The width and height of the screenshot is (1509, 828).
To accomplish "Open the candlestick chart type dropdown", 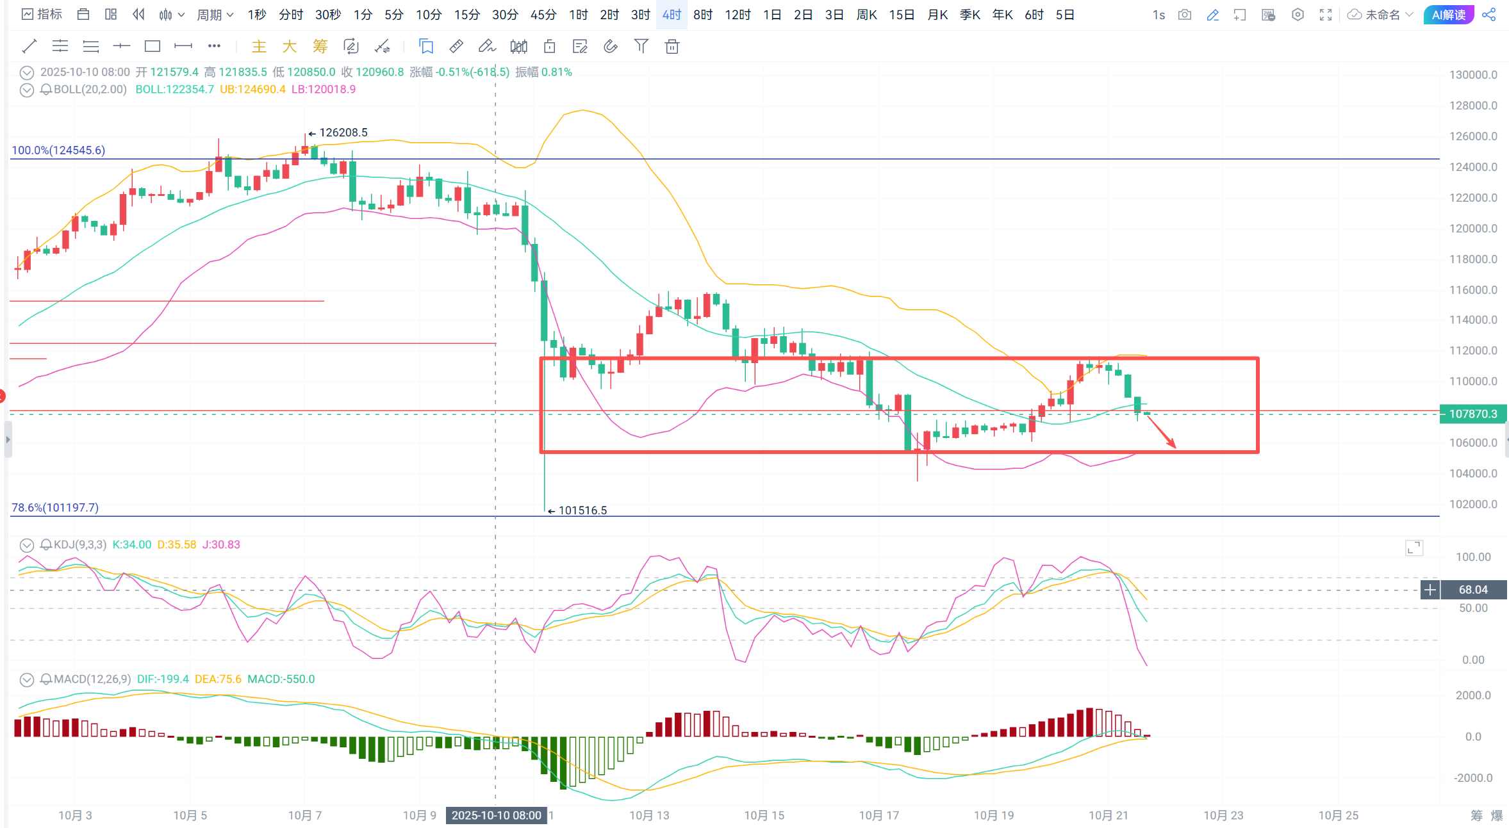I will click(x=172, y=15).
